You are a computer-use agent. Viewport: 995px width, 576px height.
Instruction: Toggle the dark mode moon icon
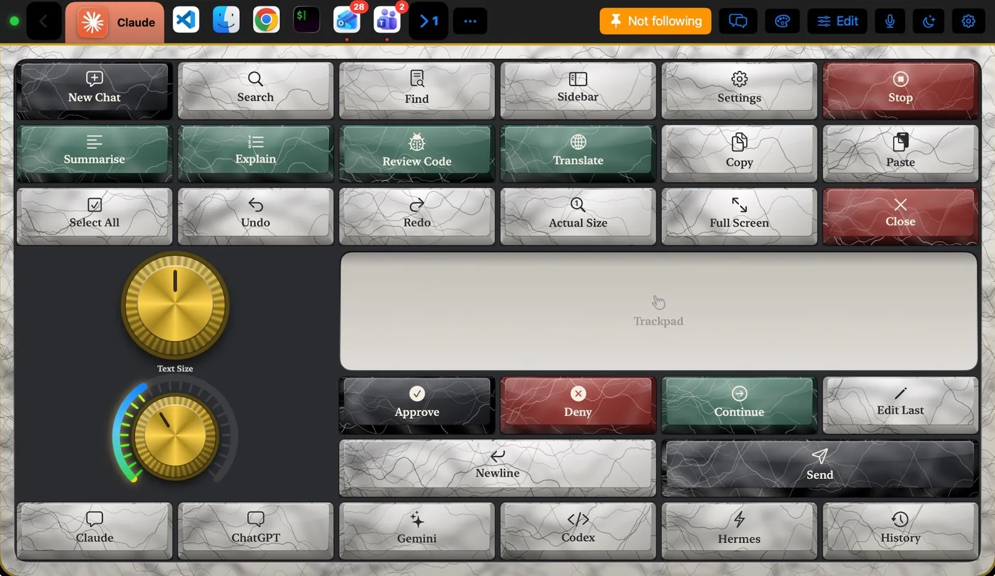pos(929,21)
